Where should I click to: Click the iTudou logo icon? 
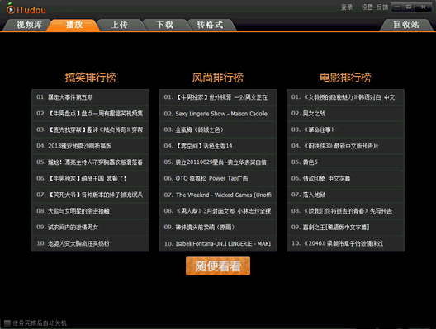coord(11,9)
